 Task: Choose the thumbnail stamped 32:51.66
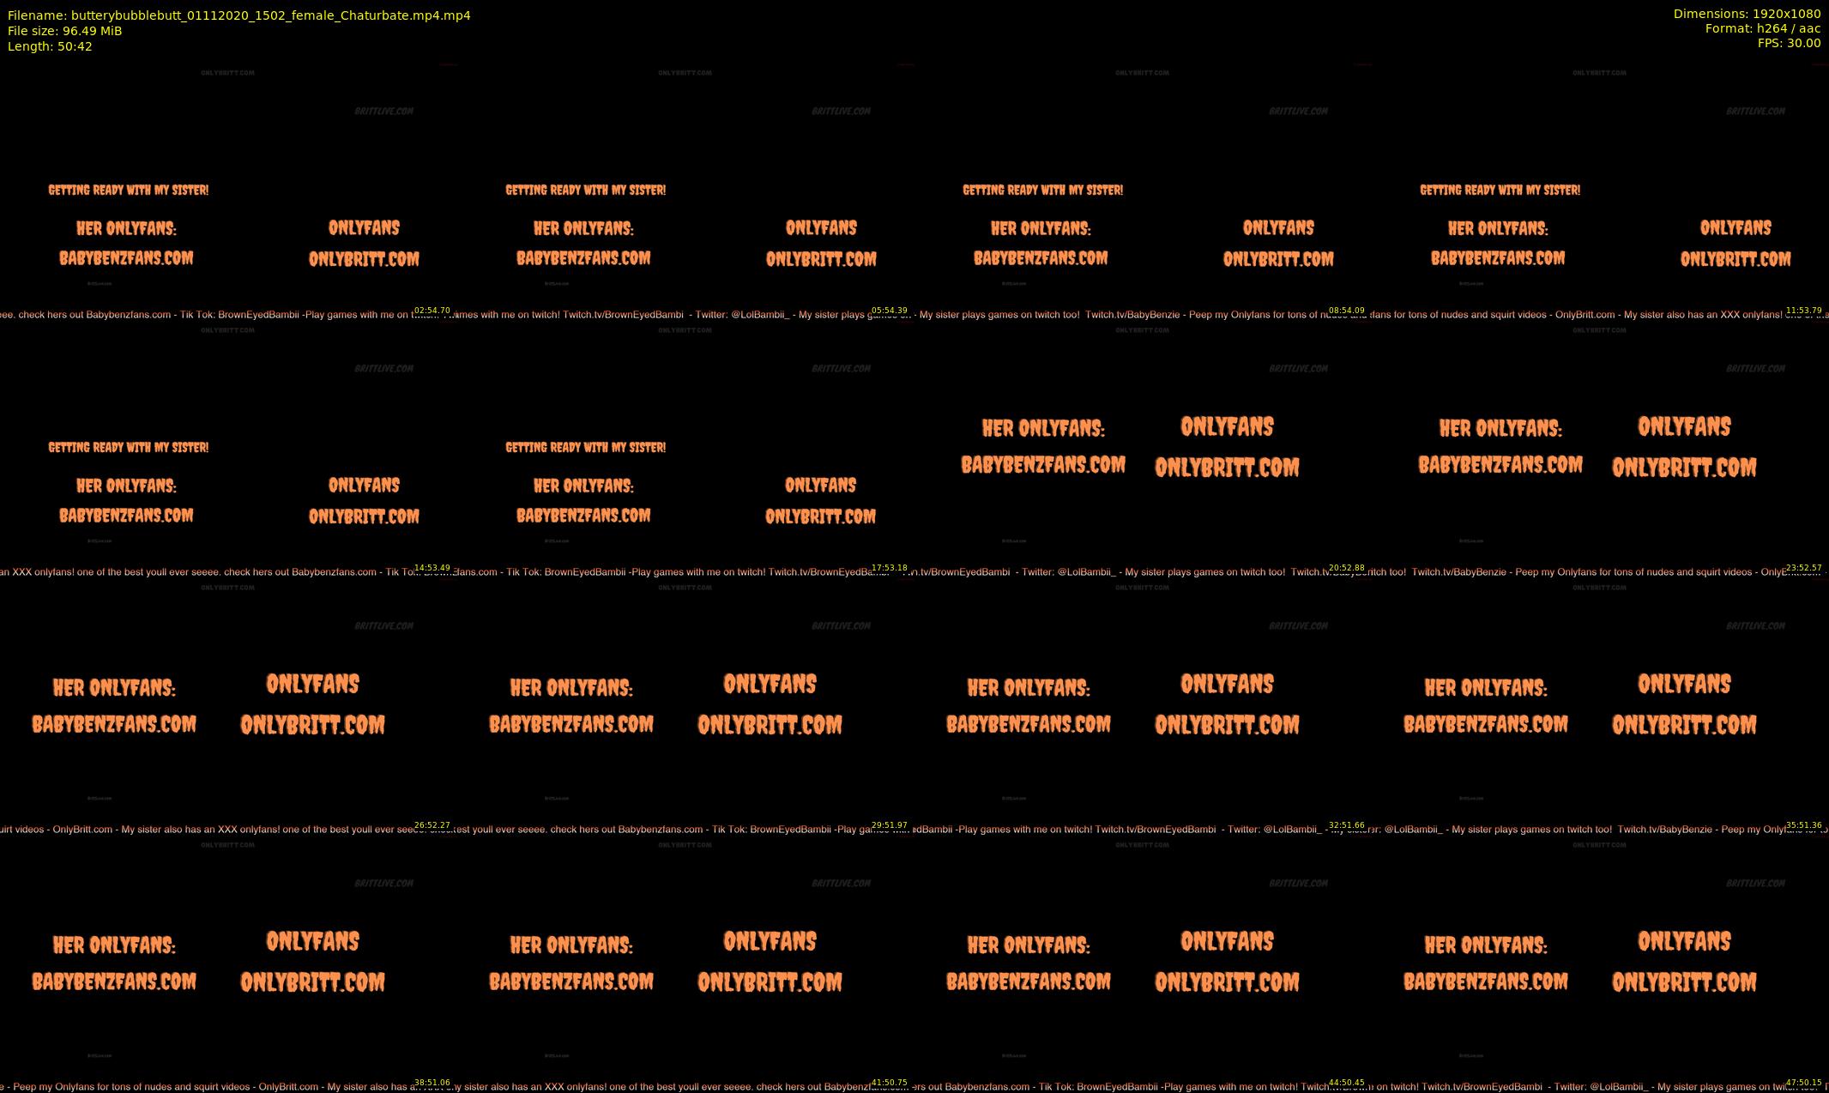point(1143,706)
